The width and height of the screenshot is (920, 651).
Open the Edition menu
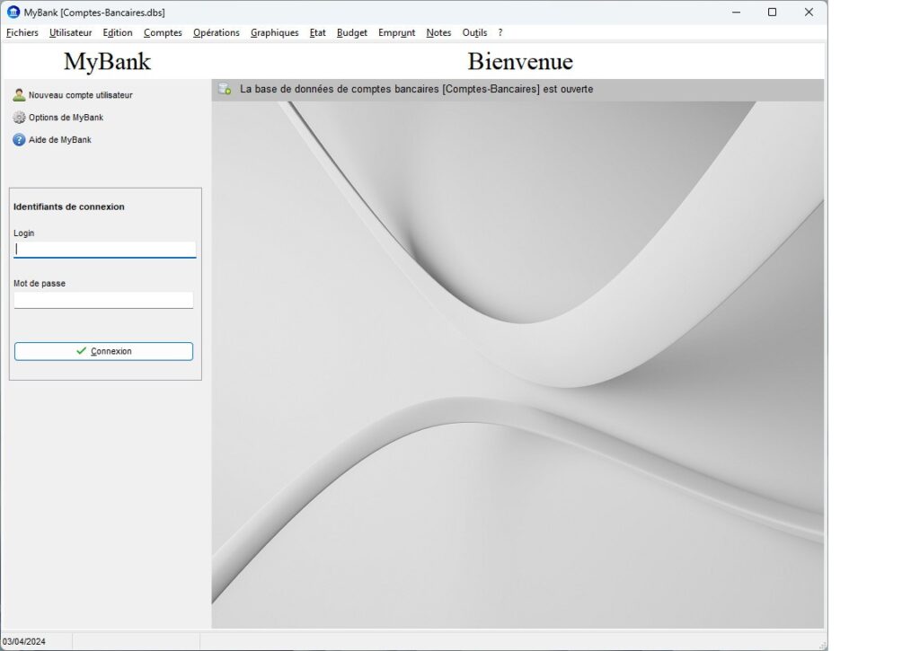click(x=118, y=33)
